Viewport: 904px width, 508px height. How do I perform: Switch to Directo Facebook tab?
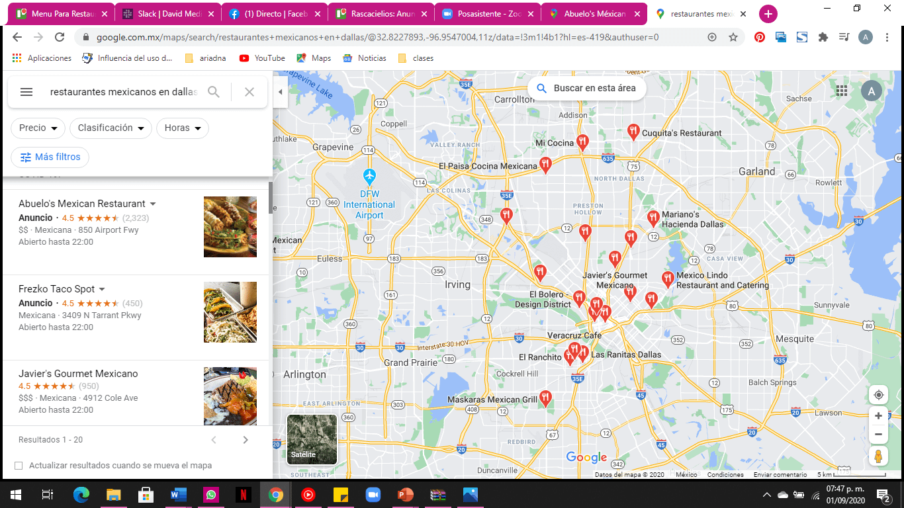(x=275, y=14)
